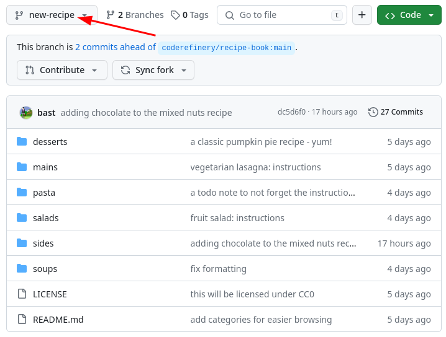Open the green Code dropdown button
This screenshot has height=337, width=446.
pos(409,15)
